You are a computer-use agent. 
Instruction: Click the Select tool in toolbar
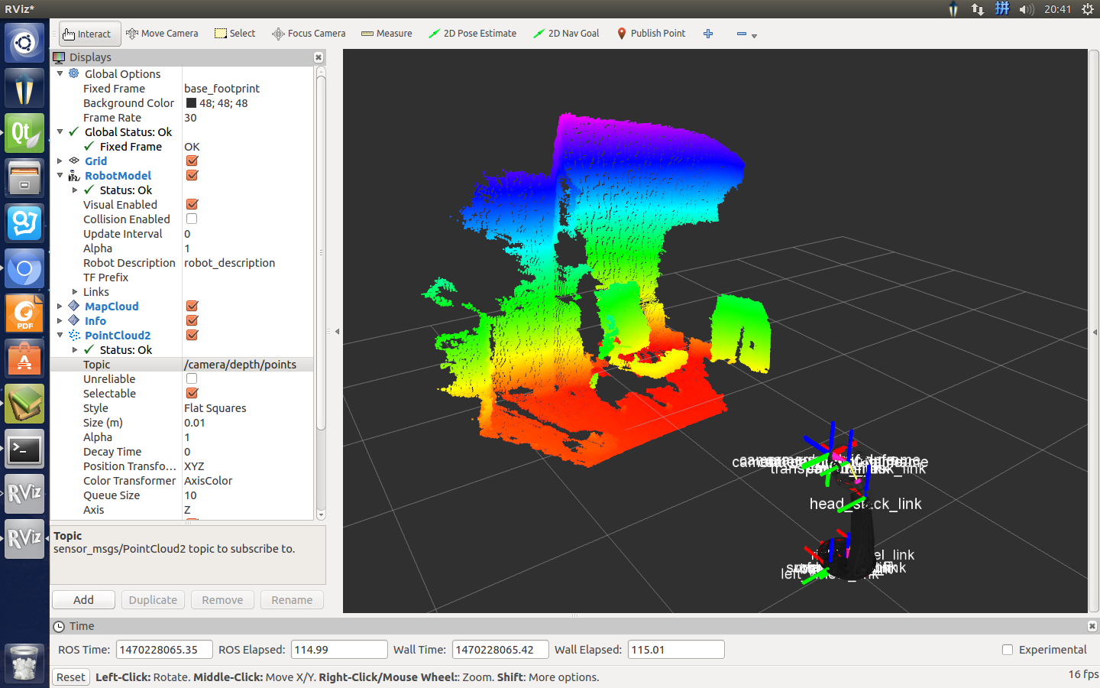[235, 34]
